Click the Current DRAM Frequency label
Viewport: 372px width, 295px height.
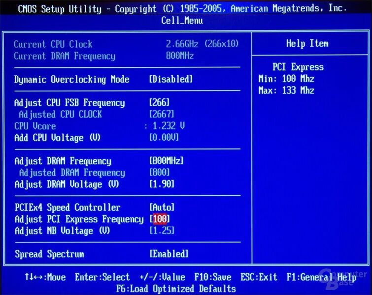(x=65, y=57)
